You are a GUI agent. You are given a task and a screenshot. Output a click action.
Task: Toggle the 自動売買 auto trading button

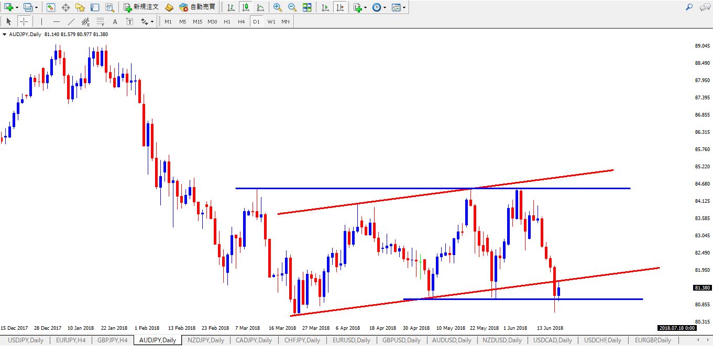197,7
